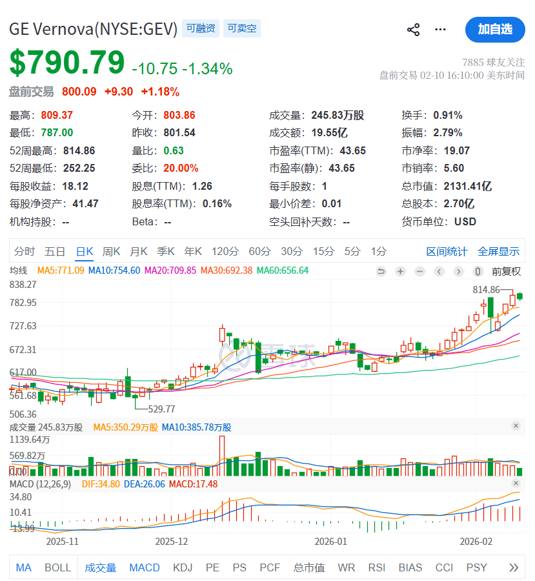Toggle the candlestick style icon
Screen dimensions: 535x581
coord(478,272)
